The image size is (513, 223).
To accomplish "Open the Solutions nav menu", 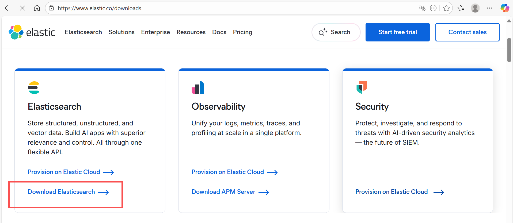I will pyautogui.click(x=121, y=32).
